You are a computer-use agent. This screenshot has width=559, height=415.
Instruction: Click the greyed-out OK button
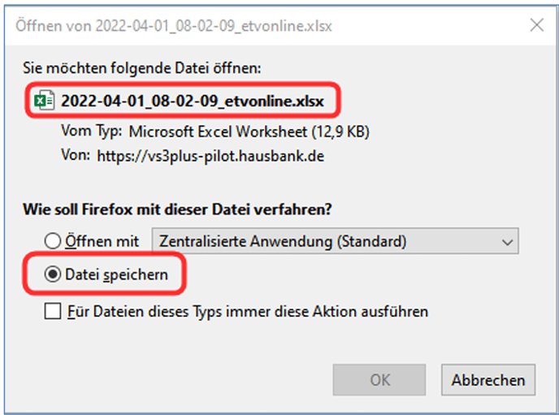[x=379, y=380]
